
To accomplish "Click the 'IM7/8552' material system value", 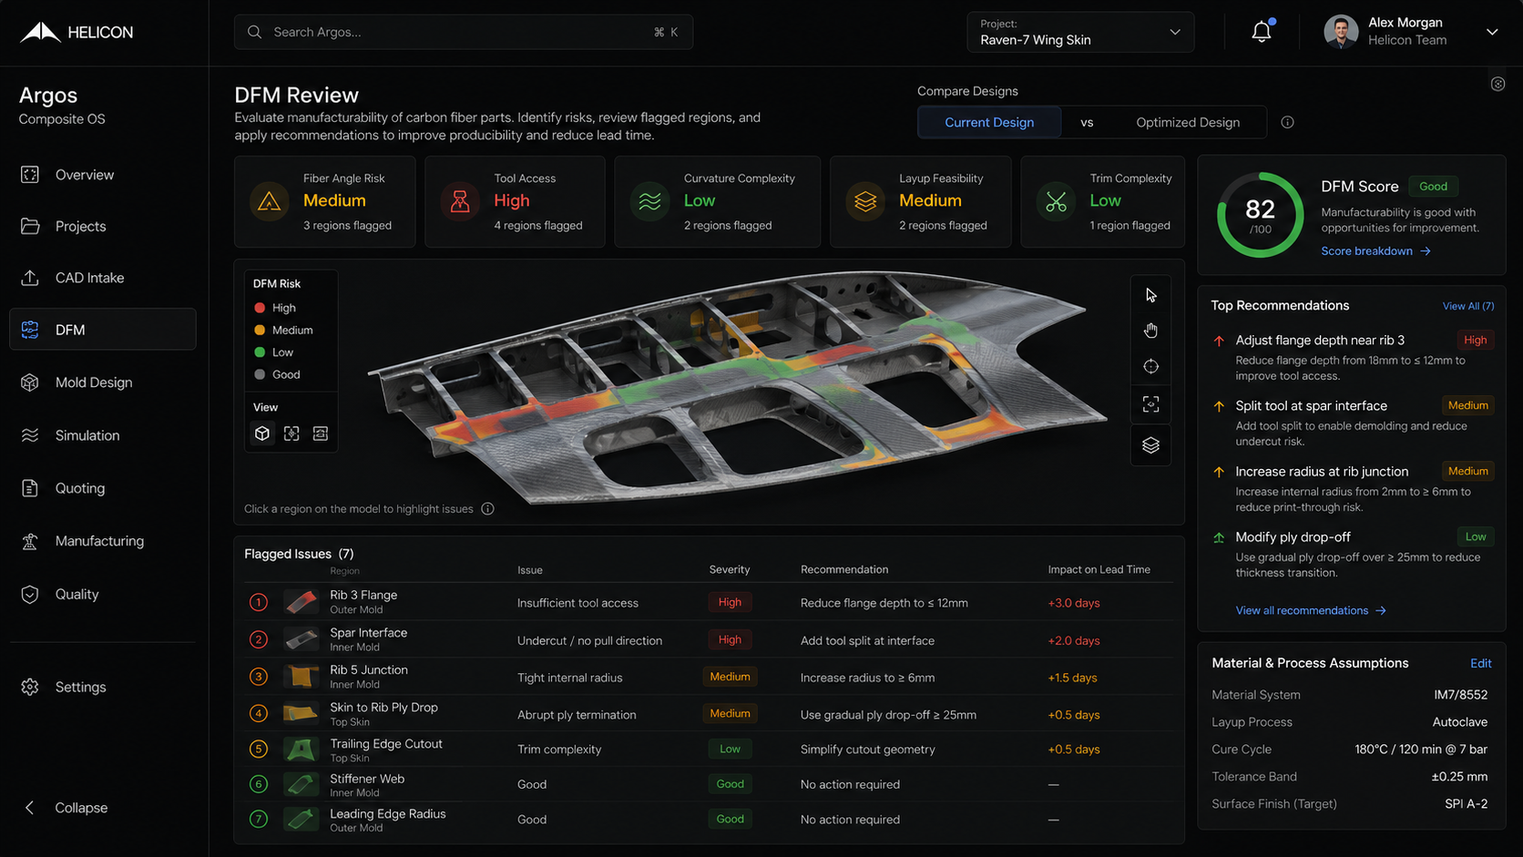I will [x=1460, y=695].
